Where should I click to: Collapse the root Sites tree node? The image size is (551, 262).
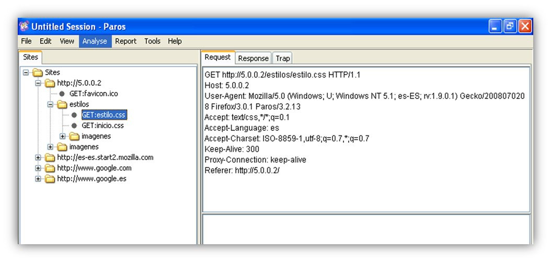[26, 73]
